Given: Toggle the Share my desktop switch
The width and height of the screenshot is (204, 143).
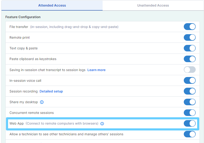Looking at the screenshot, I should coord(190,102).
